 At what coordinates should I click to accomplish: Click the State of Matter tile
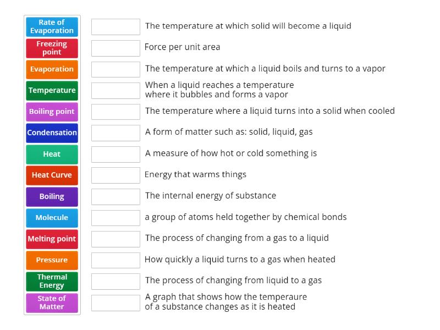[52, 302]
